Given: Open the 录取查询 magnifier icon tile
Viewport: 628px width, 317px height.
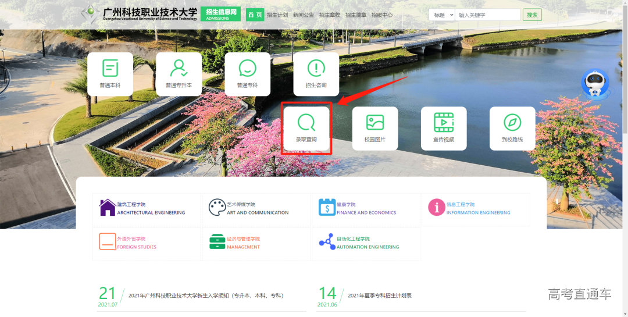Looking at the screenshot, I should [x=306, y=129].
